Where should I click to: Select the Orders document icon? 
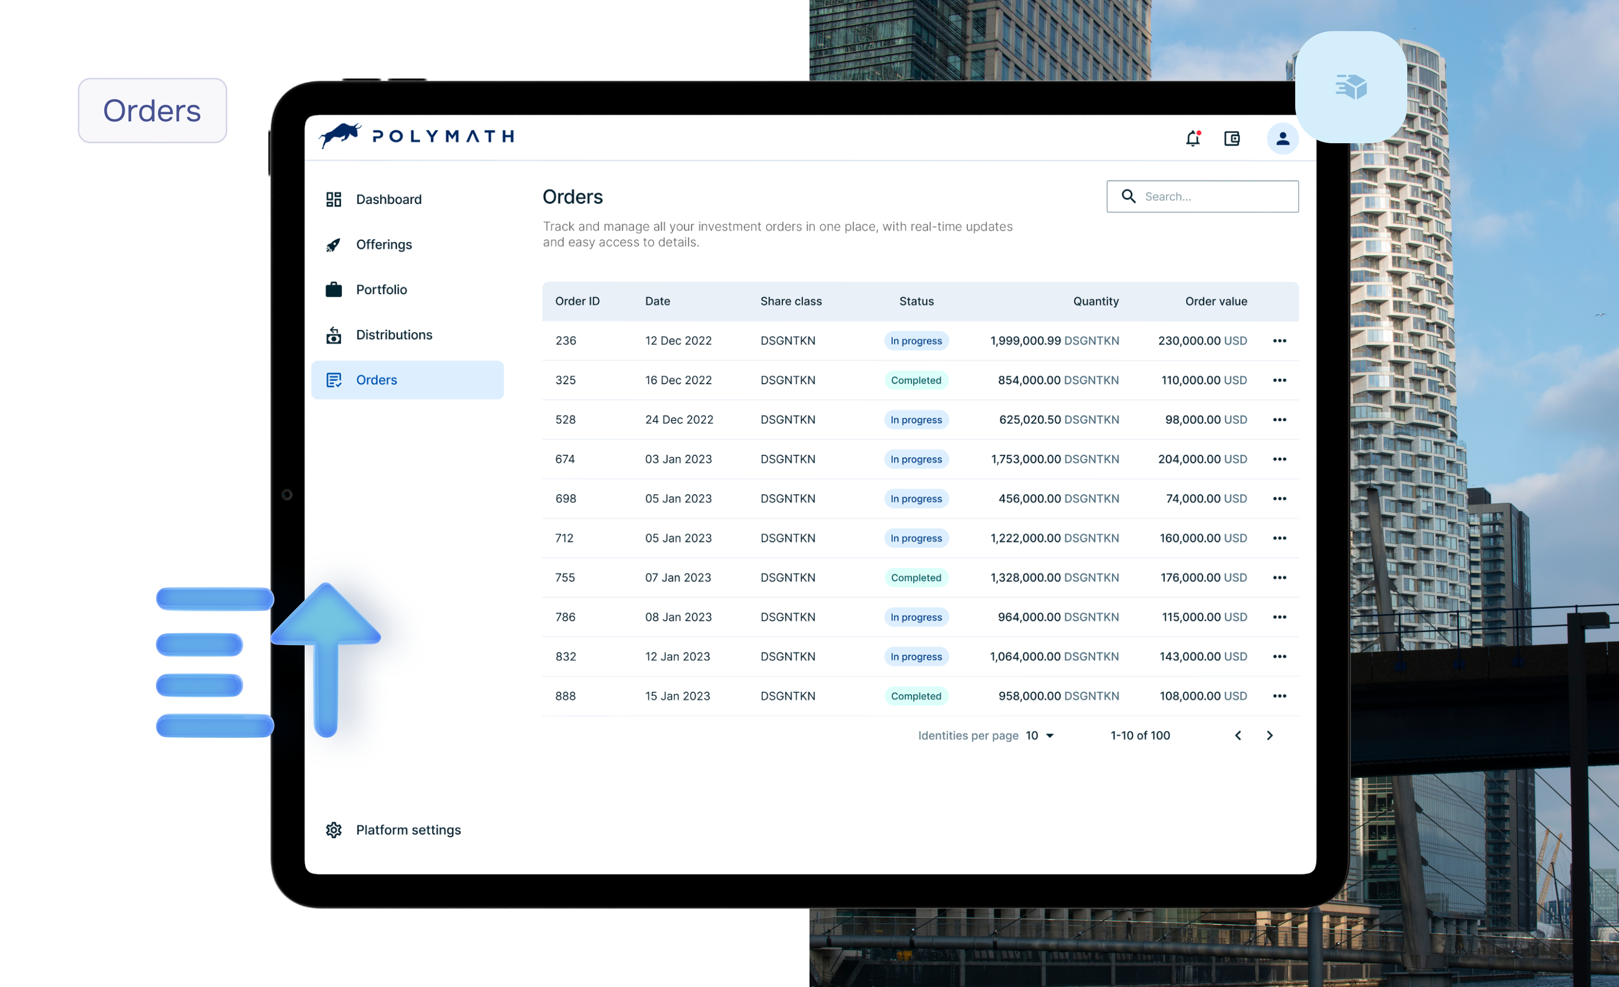tap(334, 380)
